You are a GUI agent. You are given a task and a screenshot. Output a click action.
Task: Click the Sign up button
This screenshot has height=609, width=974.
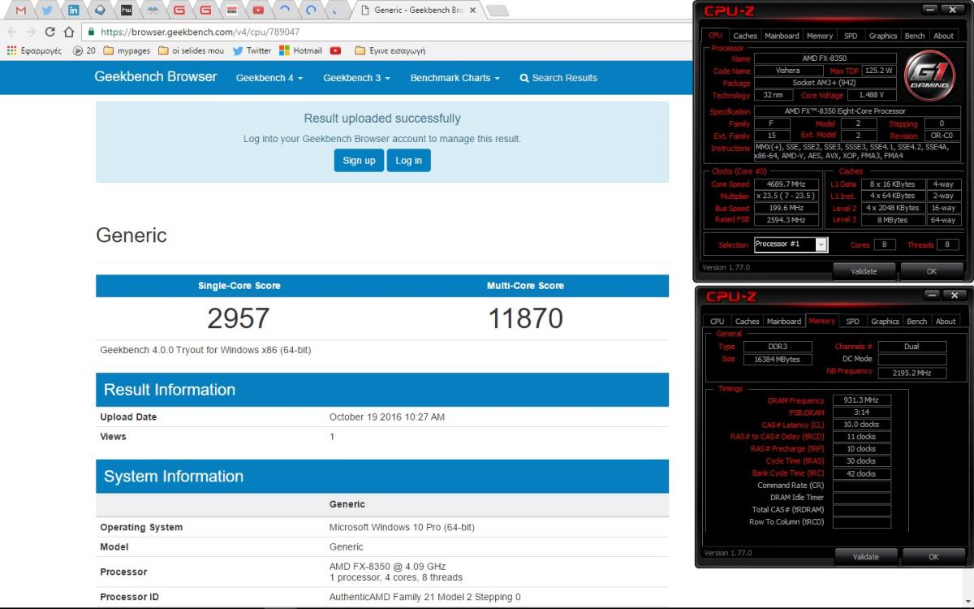click(x=359, y=161)
